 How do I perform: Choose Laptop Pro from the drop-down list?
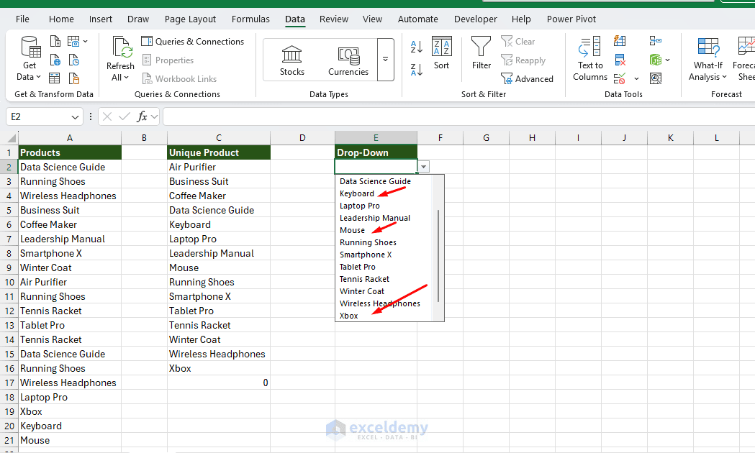tap(360, 206)
